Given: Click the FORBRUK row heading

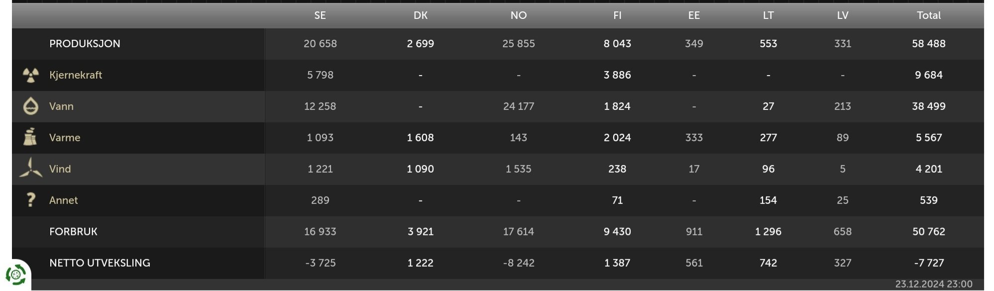Looking at the screenshot, I should coord(73,232).
